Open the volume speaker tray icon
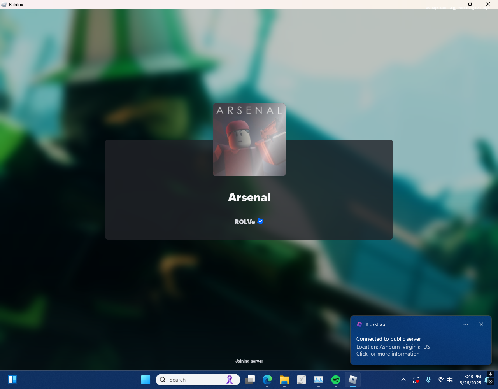 pos(450,380)
